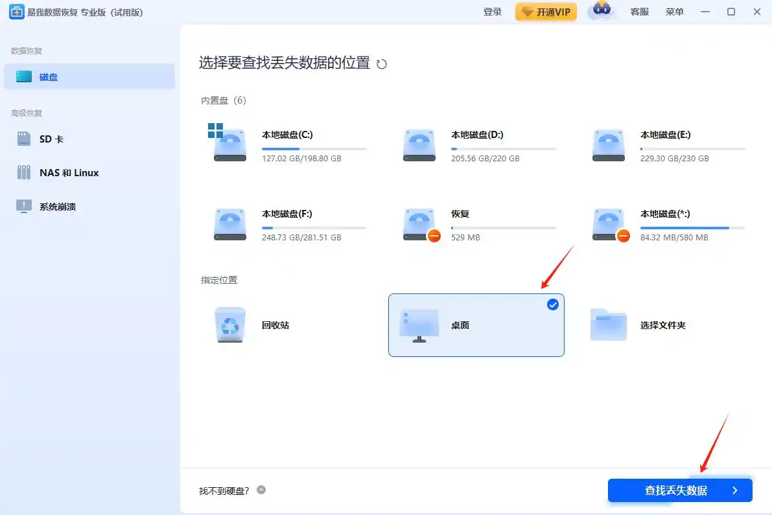Screen dimensions: 772x515
Task: Switch to the 磁盘 tab in sidebar
Action: [x=49, y=76]
